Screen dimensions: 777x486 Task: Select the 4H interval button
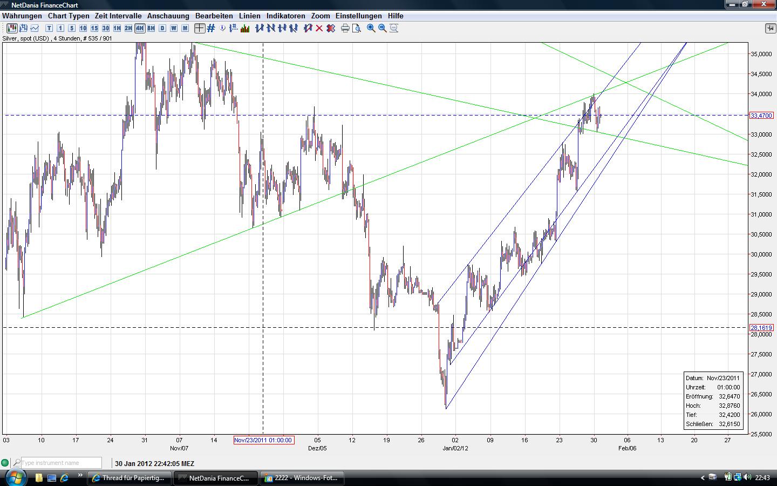tap(140, 28)
